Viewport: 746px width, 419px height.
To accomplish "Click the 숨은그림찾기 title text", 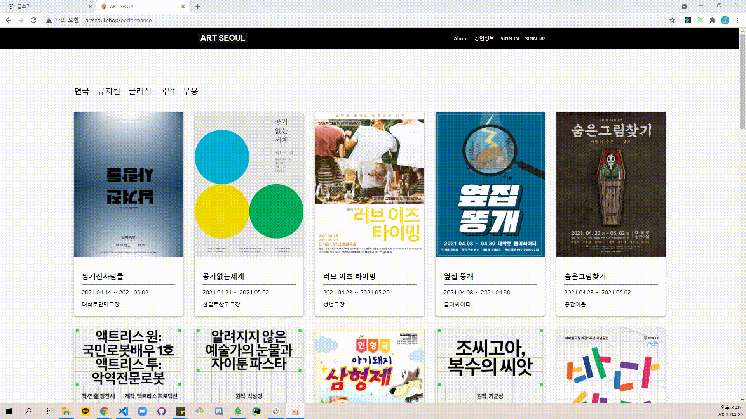I will tap(585, 276).
